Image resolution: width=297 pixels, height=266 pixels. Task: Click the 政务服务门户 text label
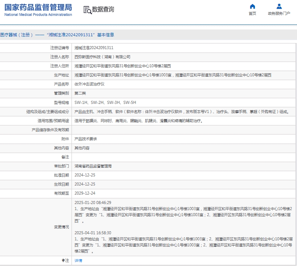coord(279,14)
